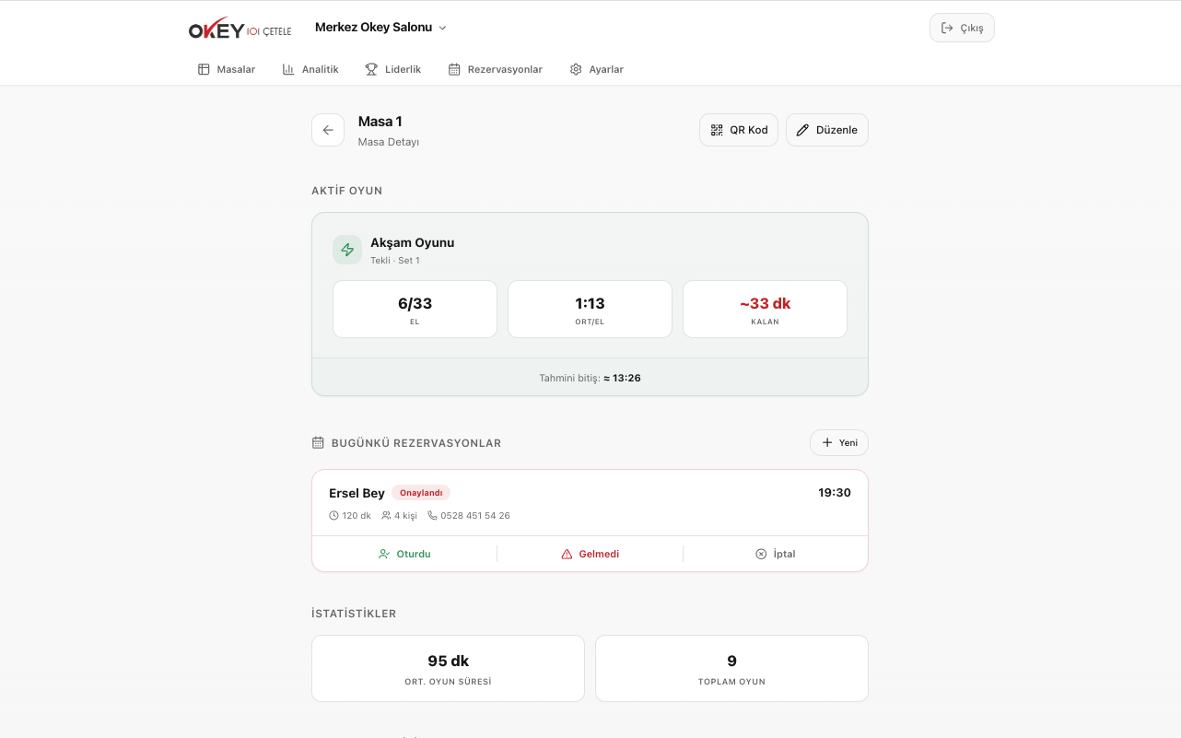Click the calendar icon beside Bugünkü Rezervasyonlar

pyautogui.click(x=319, y=443)
